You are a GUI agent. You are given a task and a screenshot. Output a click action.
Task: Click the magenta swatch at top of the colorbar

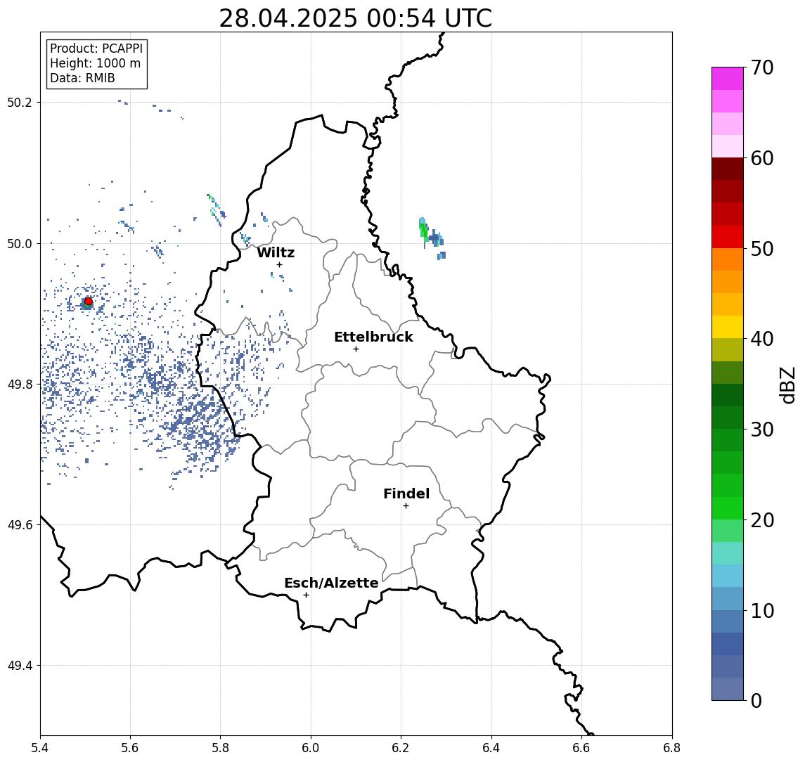(x=728, y=78)
